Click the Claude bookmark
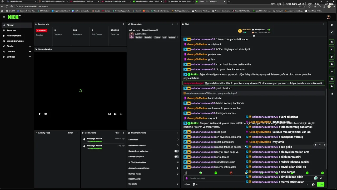Viewport: 337px width, 190px height. click(96, 11)
